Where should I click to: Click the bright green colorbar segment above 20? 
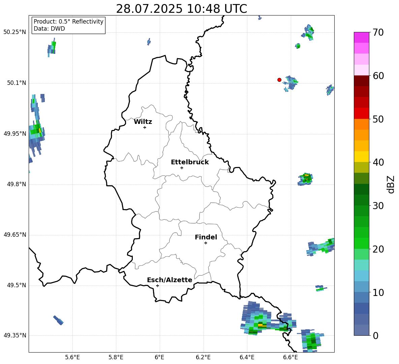(362, 243)
